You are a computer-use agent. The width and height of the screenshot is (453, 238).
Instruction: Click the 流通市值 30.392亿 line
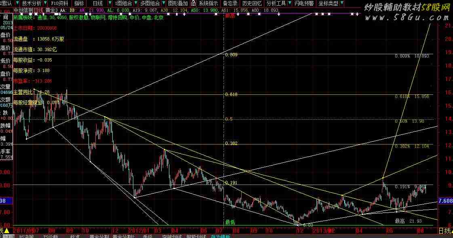35,49
